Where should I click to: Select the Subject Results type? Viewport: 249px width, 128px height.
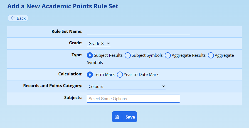click(x=90, y=55)
